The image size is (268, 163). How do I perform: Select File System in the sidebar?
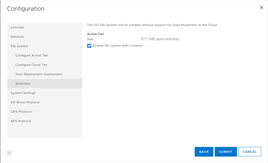pyautogui.click(x=20, y=46)
